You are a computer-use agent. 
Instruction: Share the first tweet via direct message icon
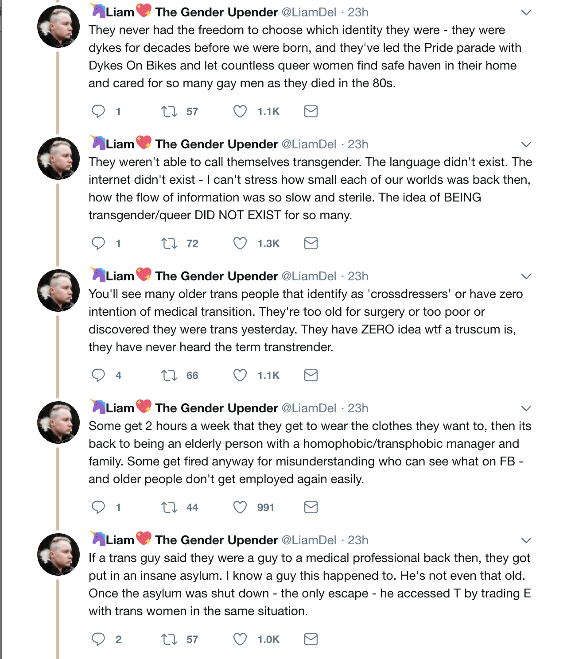311,111
